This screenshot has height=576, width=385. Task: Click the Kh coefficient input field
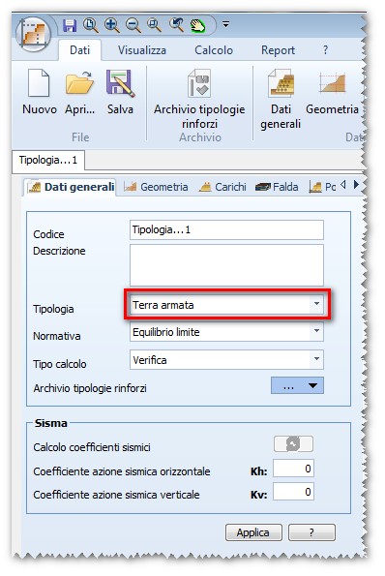[x=293, y=469]
